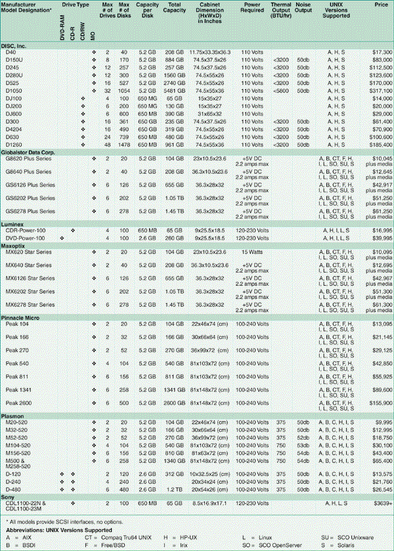Click the Power Required column header

click(252, 8)
